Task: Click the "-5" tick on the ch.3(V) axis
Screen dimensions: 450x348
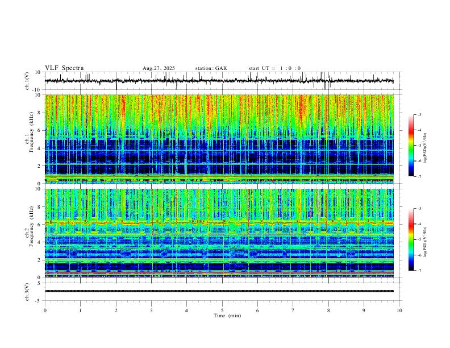Action: pos(39,301)
